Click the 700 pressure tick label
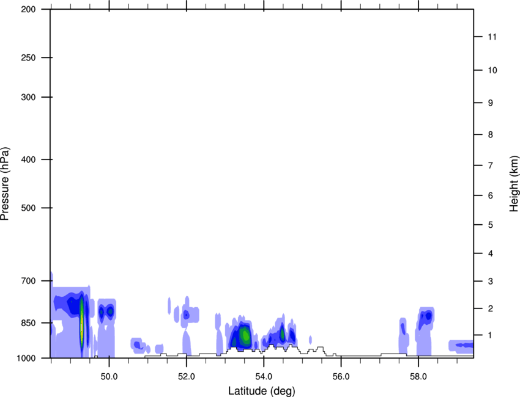The height and width of the screenshot is (397, 520). pos(28,281)
